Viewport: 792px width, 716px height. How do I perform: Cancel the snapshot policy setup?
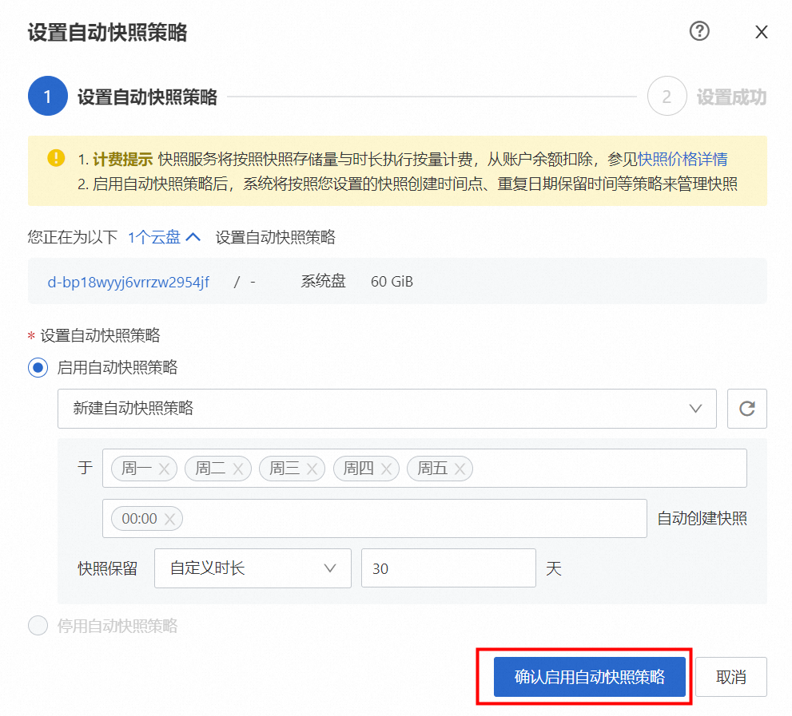click(x=730, y=676)
